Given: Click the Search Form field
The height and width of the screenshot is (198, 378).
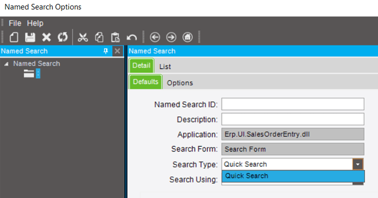Looking at the screenshot, I should click(x=293, y=149).
